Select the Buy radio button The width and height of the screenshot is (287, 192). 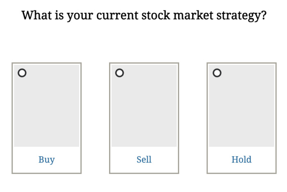22,73
